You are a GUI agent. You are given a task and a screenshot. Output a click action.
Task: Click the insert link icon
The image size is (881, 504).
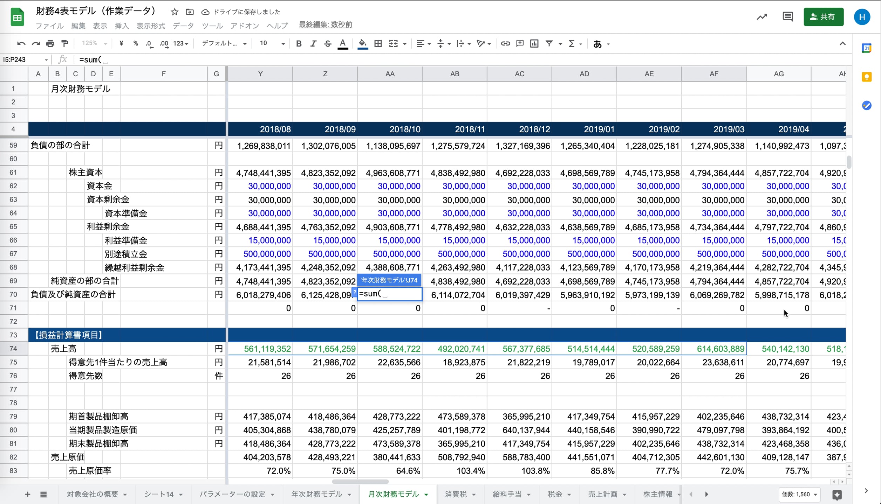point(505,44)
